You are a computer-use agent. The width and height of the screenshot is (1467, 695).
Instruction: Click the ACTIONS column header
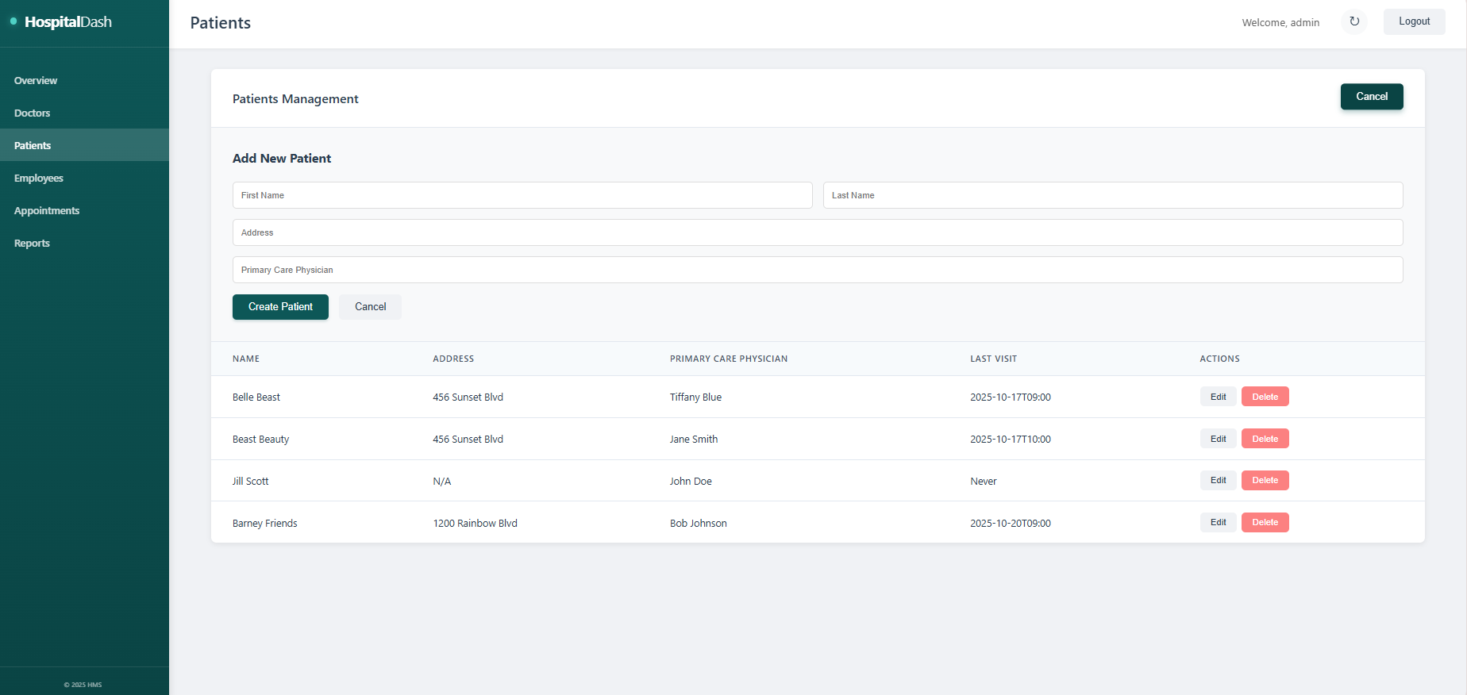[x=1219, y=359]
